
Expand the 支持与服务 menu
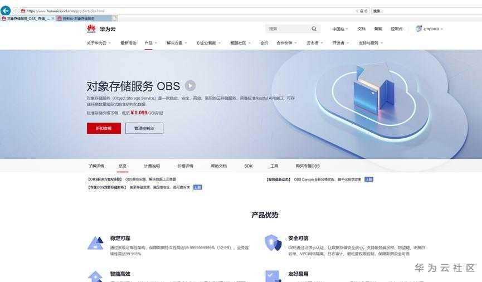[x=371, y=43]
